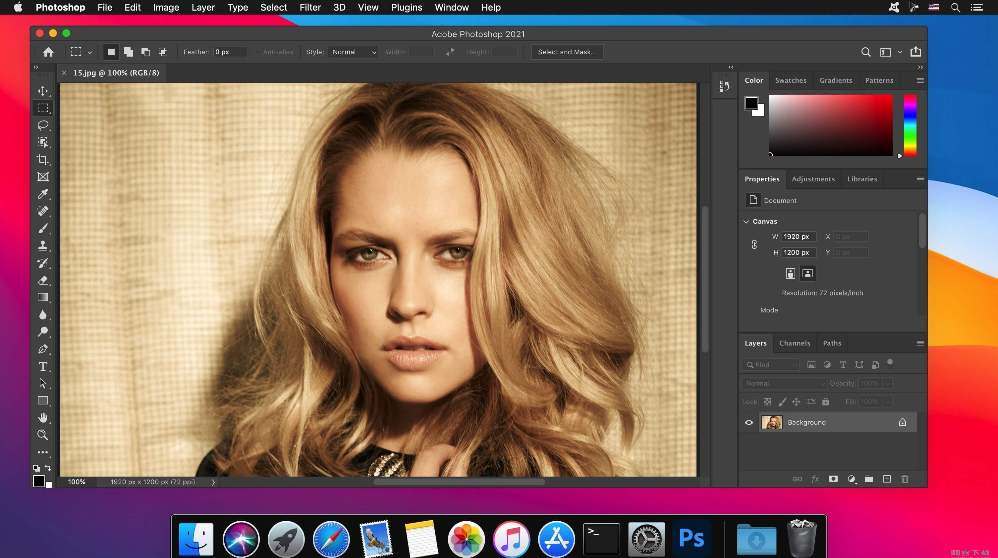Click the Background layer thumbnail
This screenshot has height=558, width=998.
(x=770, y=422)
